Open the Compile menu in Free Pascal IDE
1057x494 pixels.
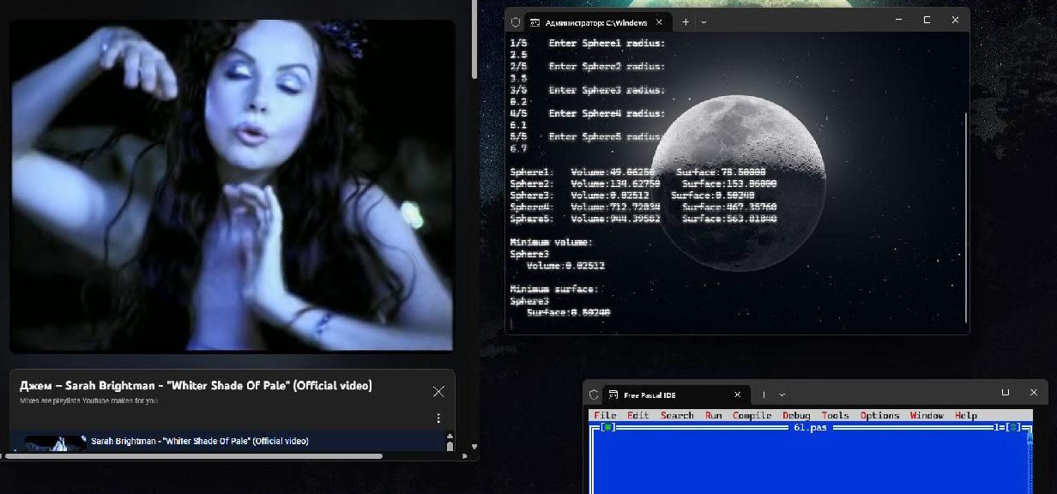[752, 415]
